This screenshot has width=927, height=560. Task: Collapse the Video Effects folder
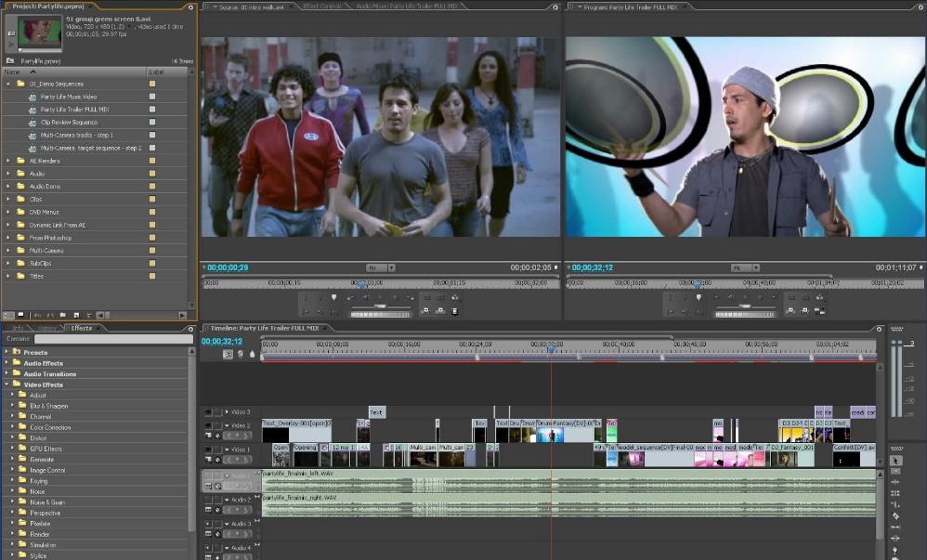coord(7,384)
